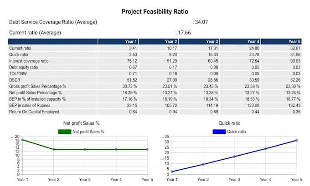Click the Return On Capital Employed row label
The width and height of the screenshot is (310, 186).
coord(34,112)
